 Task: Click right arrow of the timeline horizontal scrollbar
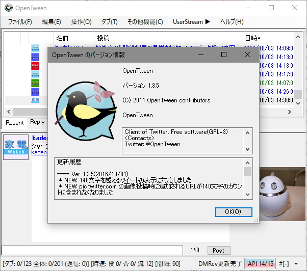click(290, 112)
